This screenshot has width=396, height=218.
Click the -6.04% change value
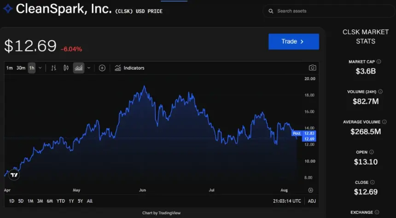tap(71, 49)
